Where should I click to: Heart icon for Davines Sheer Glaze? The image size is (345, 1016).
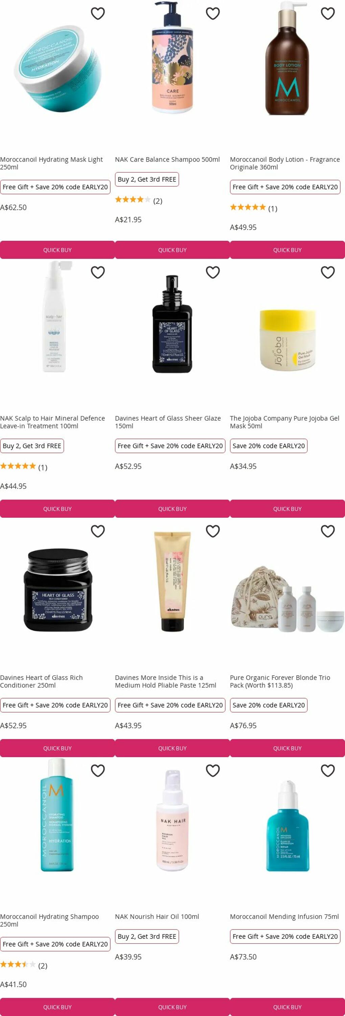click(x=213, y=272)
